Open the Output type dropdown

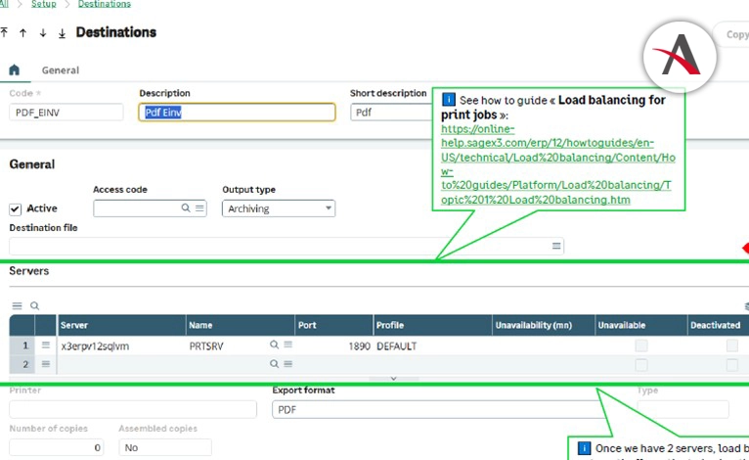coord(279,208)
